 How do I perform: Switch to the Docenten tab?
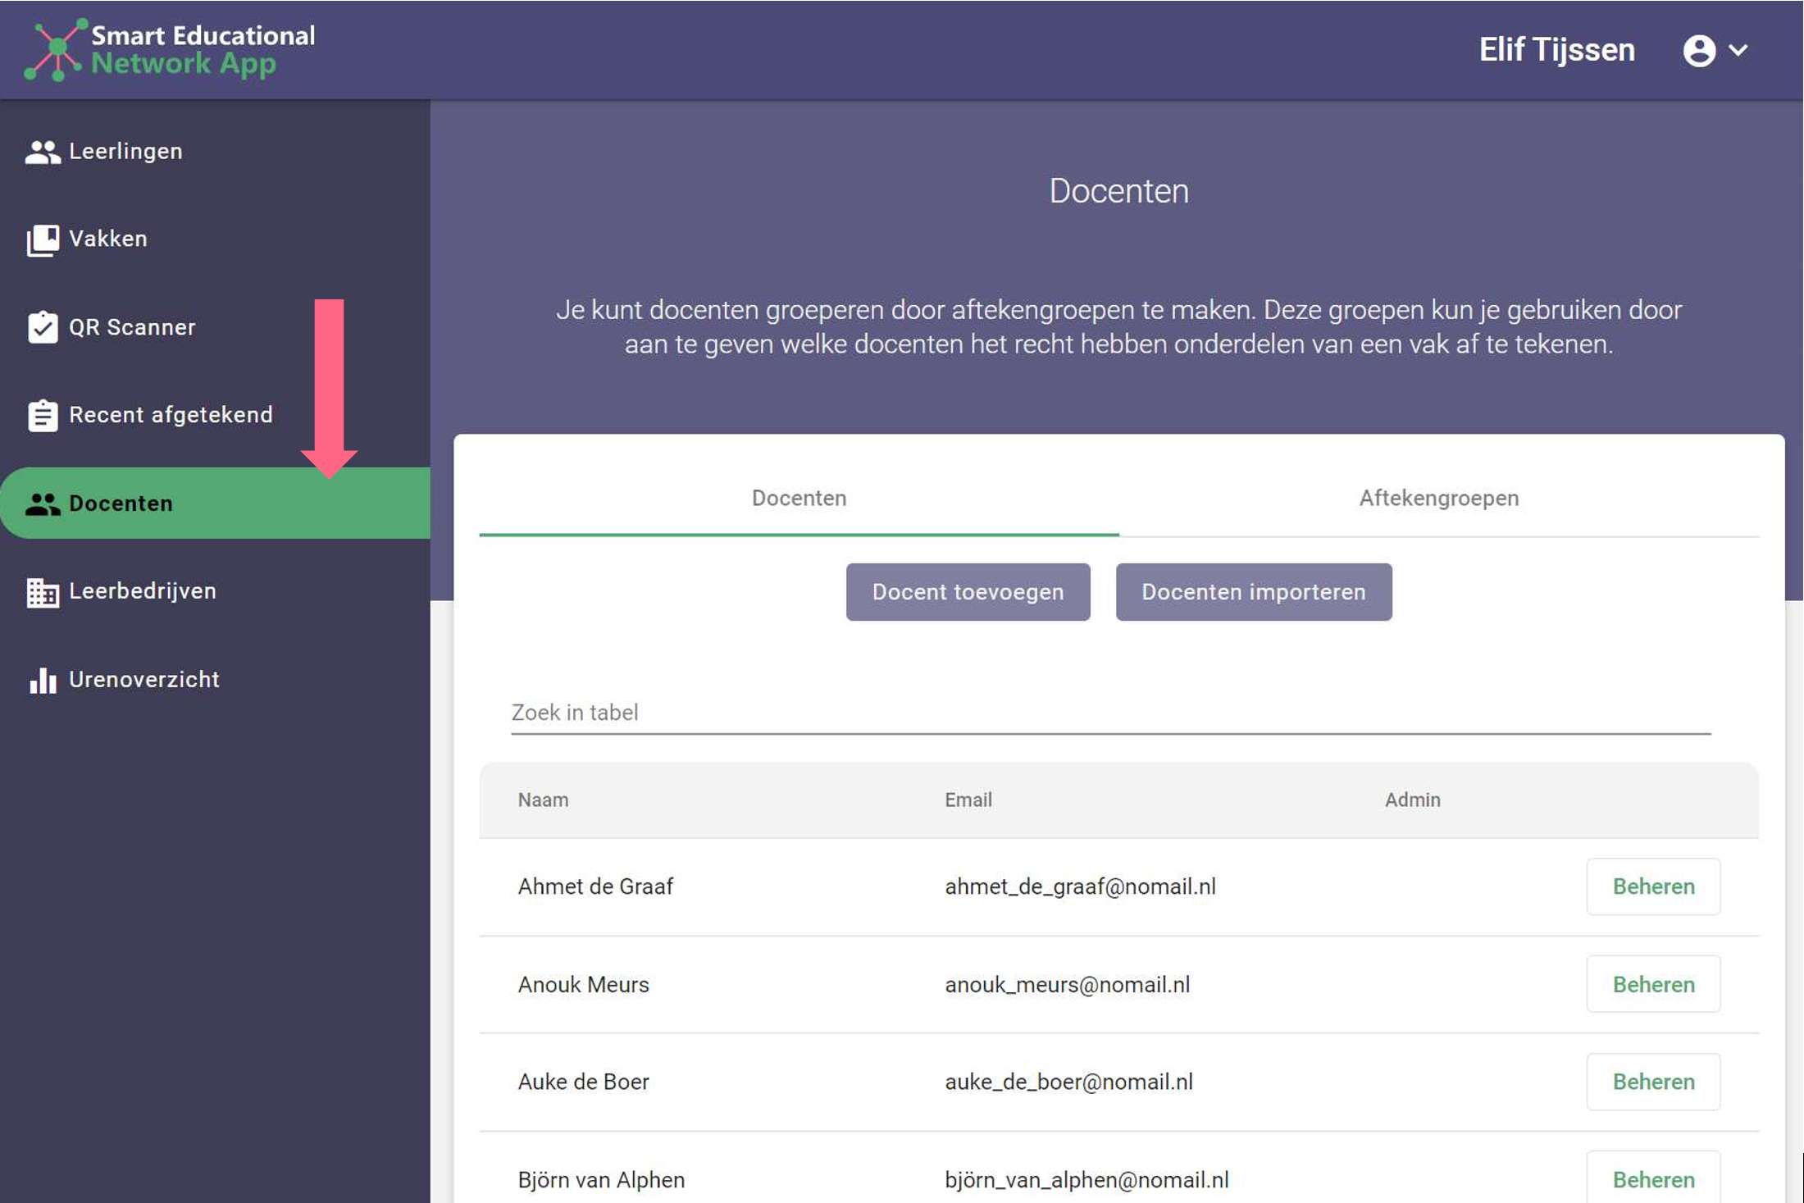point(799,499)
